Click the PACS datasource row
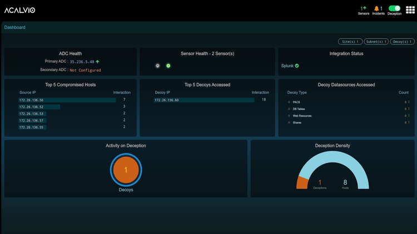This screenshot has height=234, width=417. [349, 102]
